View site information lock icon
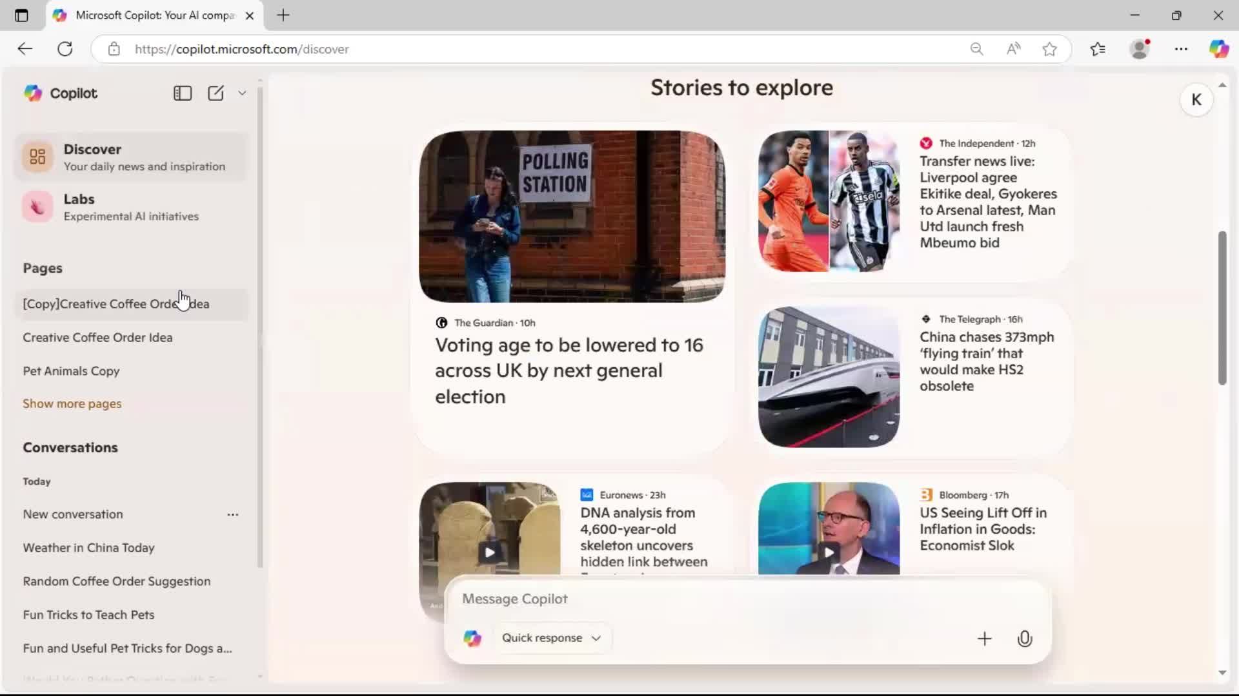The image size is (1239, 696). (x=114, y=49)
